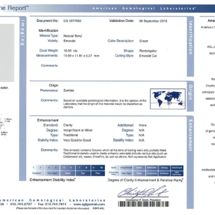This screenshot has width=215, height=215.
Task: Click the 'Mineral Type:' label
Action: coord(49,36)
